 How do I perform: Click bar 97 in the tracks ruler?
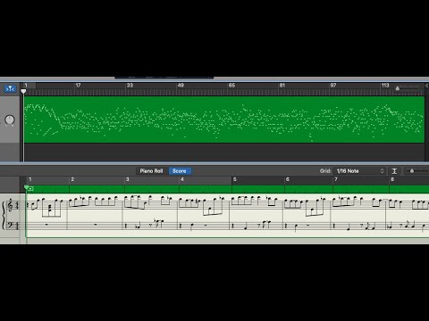coord(333,86)
